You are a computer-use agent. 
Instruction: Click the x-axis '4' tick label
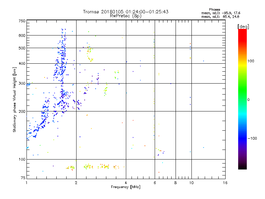126,183
